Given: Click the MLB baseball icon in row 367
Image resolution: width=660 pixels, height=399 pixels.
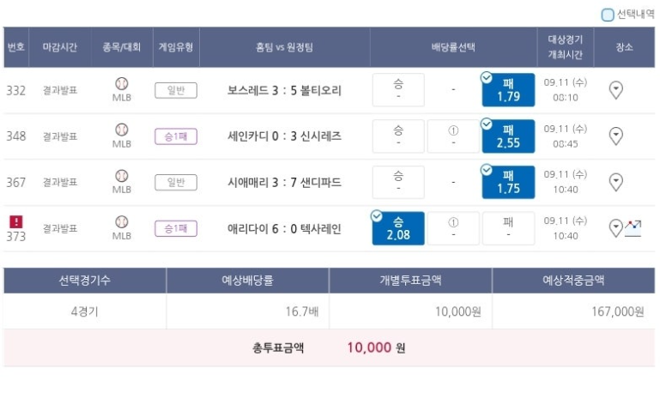Looking at the screenshot, I should (x=122, y=176).
